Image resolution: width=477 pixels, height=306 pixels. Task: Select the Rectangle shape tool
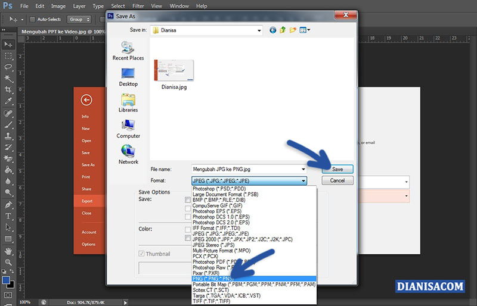point(8,239)
